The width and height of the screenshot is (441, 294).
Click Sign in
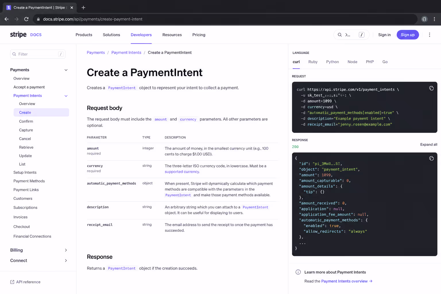point(384,35)
